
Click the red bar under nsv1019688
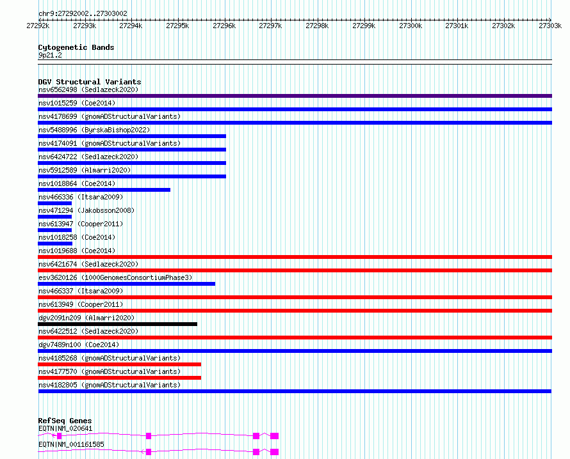[x=295, y=257]
